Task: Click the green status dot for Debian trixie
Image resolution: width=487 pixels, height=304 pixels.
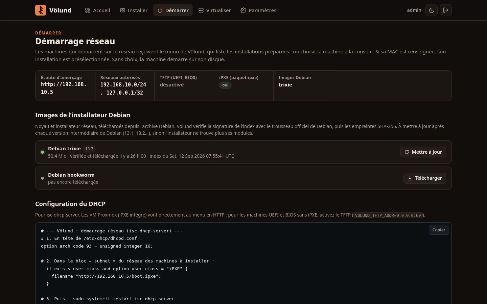Action: (42, 152)
